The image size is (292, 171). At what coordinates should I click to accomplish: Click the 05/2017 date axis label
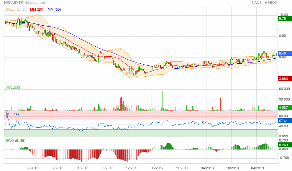tap(157, 168)
